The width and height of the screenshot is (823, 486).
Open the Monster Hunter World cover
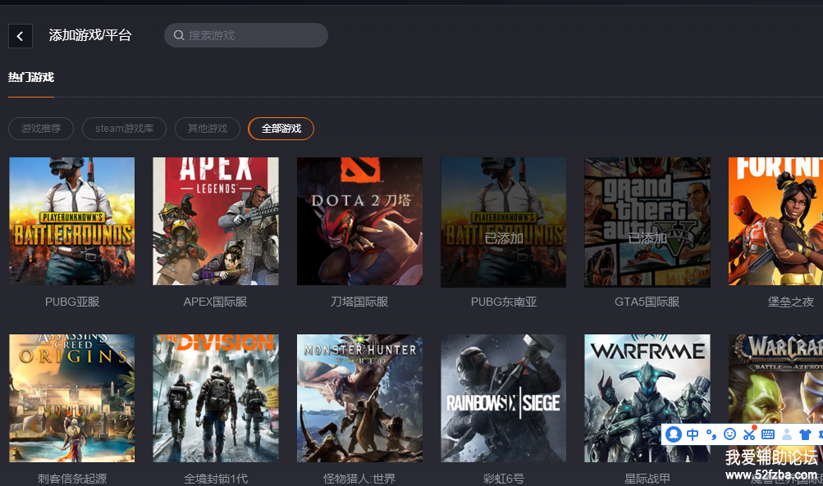(359, 398)
